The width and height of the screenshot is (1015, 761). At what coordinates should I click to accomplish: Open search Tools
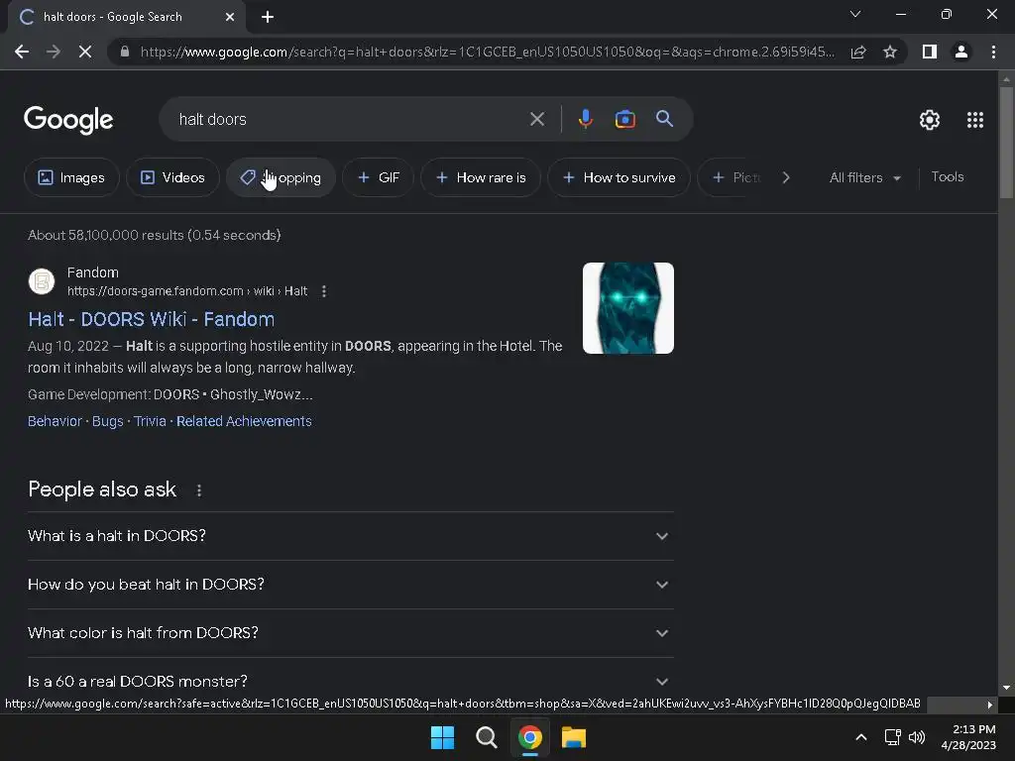[947, 176]
